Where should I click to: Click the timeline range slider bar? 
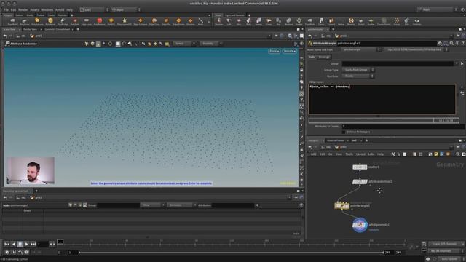231,253
